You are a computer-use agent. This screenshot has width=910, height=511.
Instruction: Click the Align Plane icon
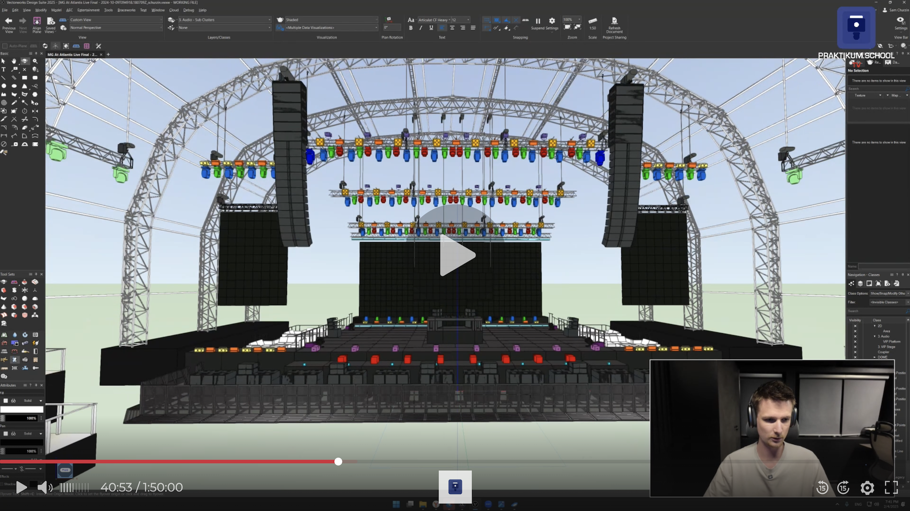pos(37,21)
